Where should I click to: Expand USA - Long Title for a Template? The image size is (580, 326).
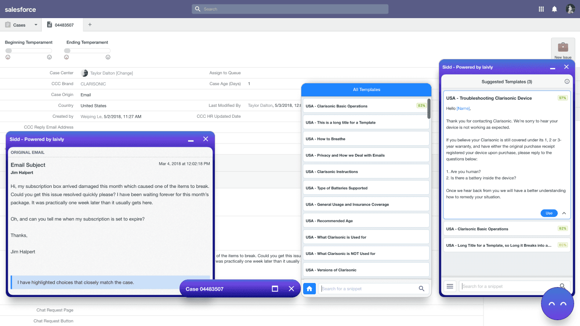(x=507, y=245)
